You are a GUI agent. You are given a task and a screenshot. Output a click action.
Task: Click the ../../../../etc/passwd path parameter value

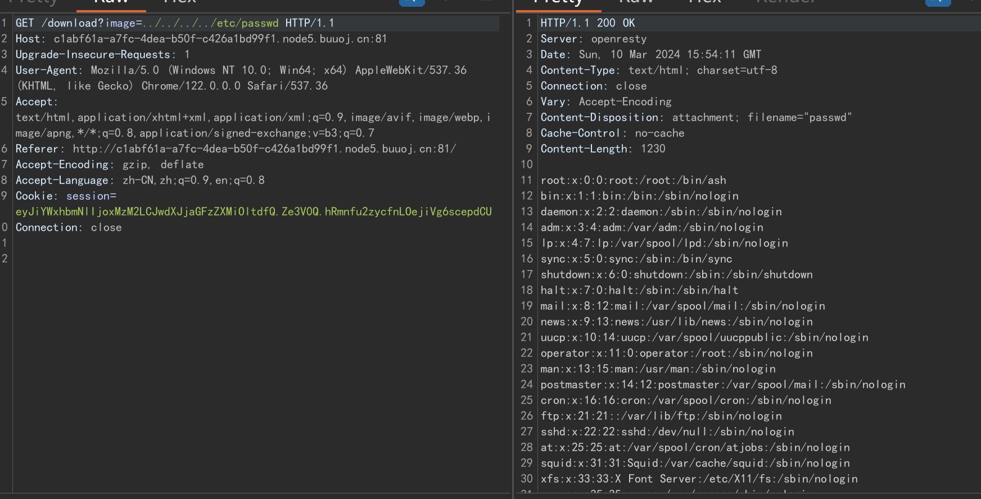(x=211, y=23)
